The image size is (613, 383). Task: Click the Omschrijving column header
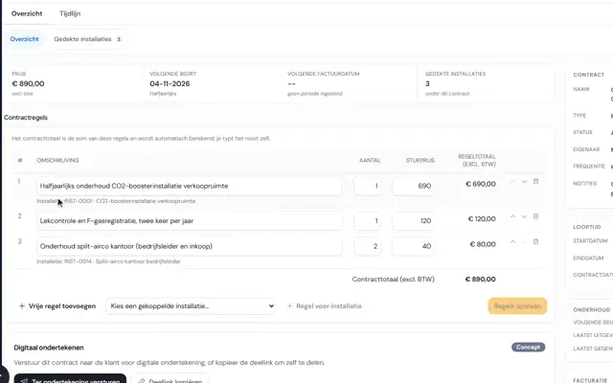(57, 160)
